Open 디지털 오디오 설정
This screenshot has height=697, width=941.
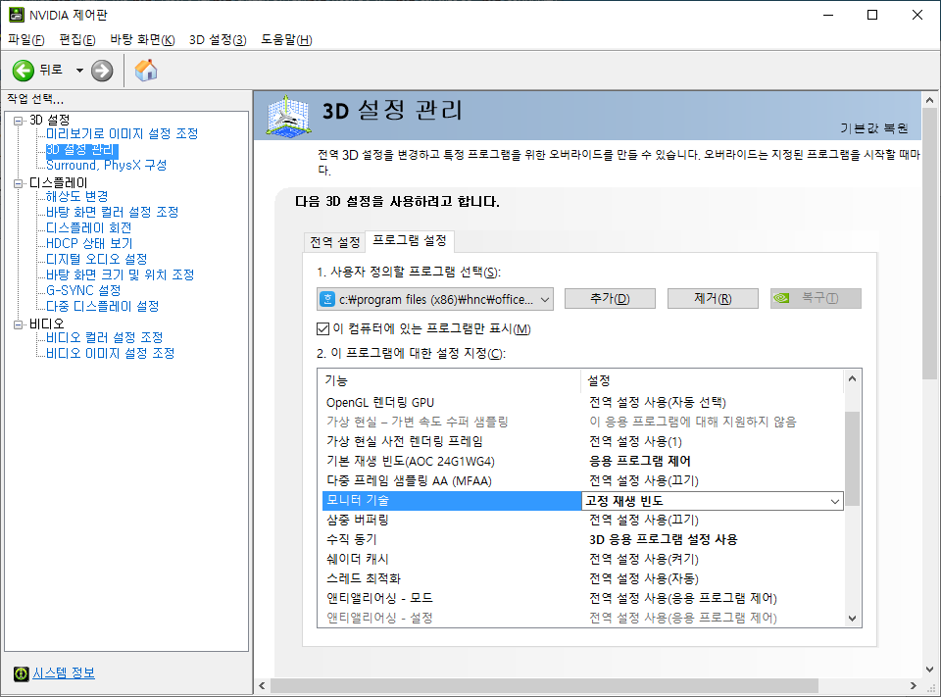tap(97, 259)
